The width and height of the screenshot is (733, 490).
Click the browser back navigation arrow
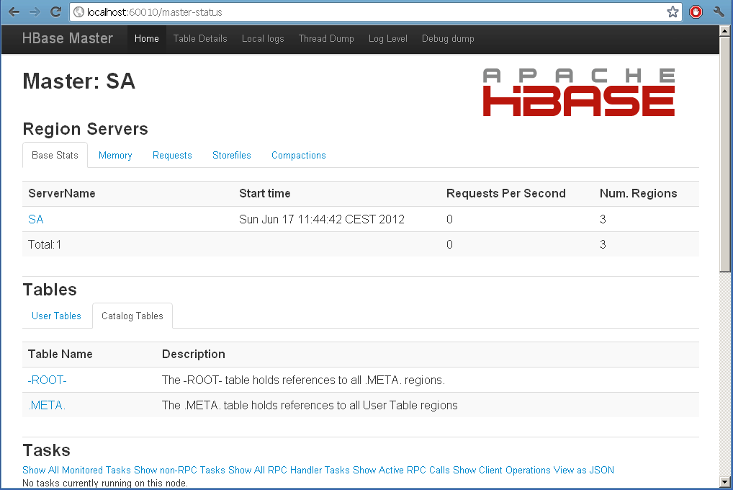coord(12,12)
